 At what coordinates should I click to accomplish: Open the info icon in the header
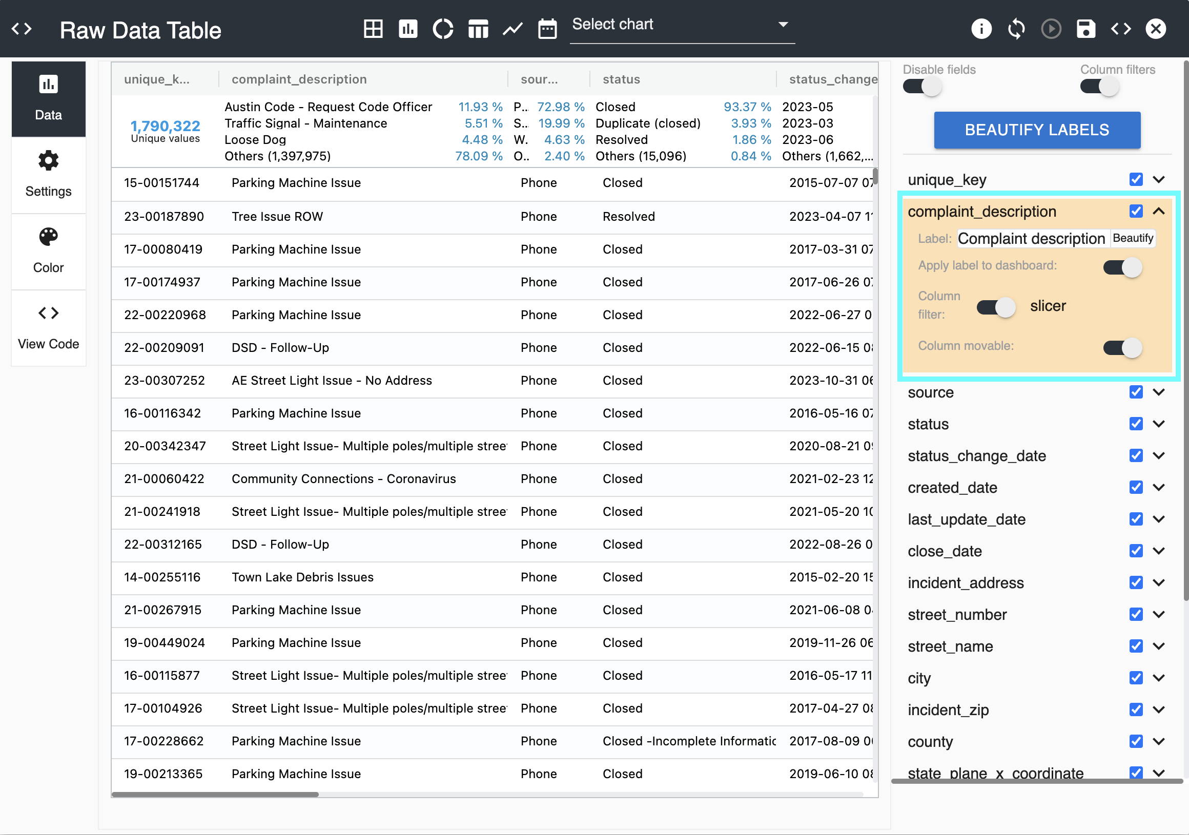click(981, 29)
